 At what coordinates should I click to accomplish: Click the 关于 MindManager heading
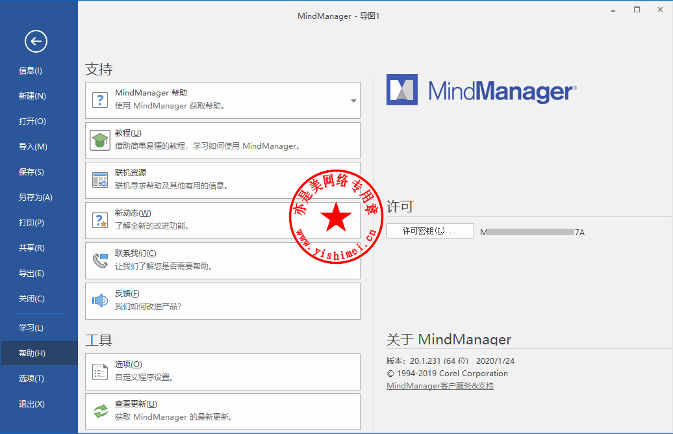point(449,339)
